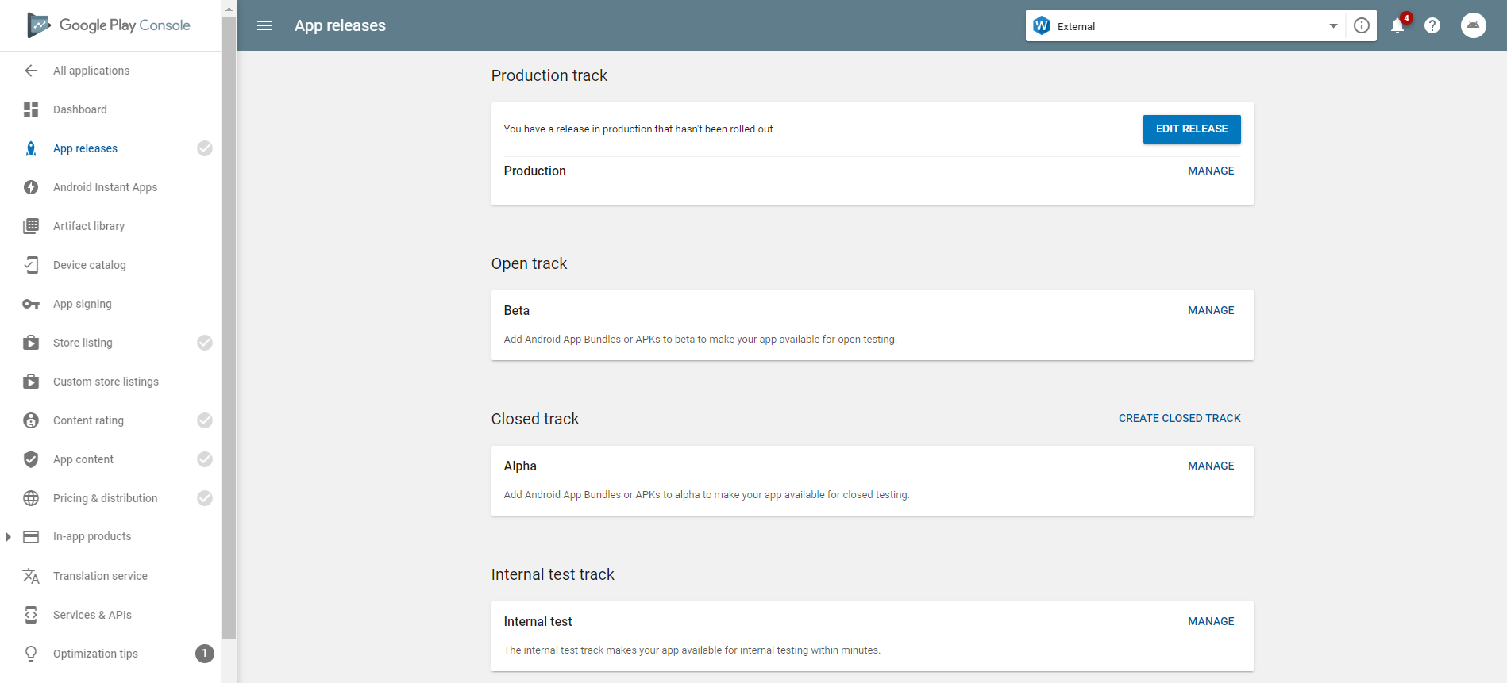Click the Dashboard grid icon
This screenshot has height=683, width=1507.
[31, 109]
